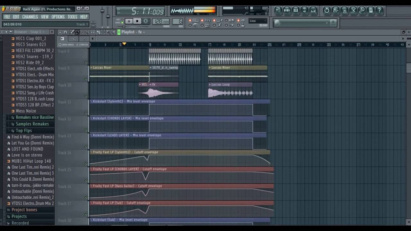
Task: Select the Zoom tool in playlist toolbar
Action: (108, 32)
